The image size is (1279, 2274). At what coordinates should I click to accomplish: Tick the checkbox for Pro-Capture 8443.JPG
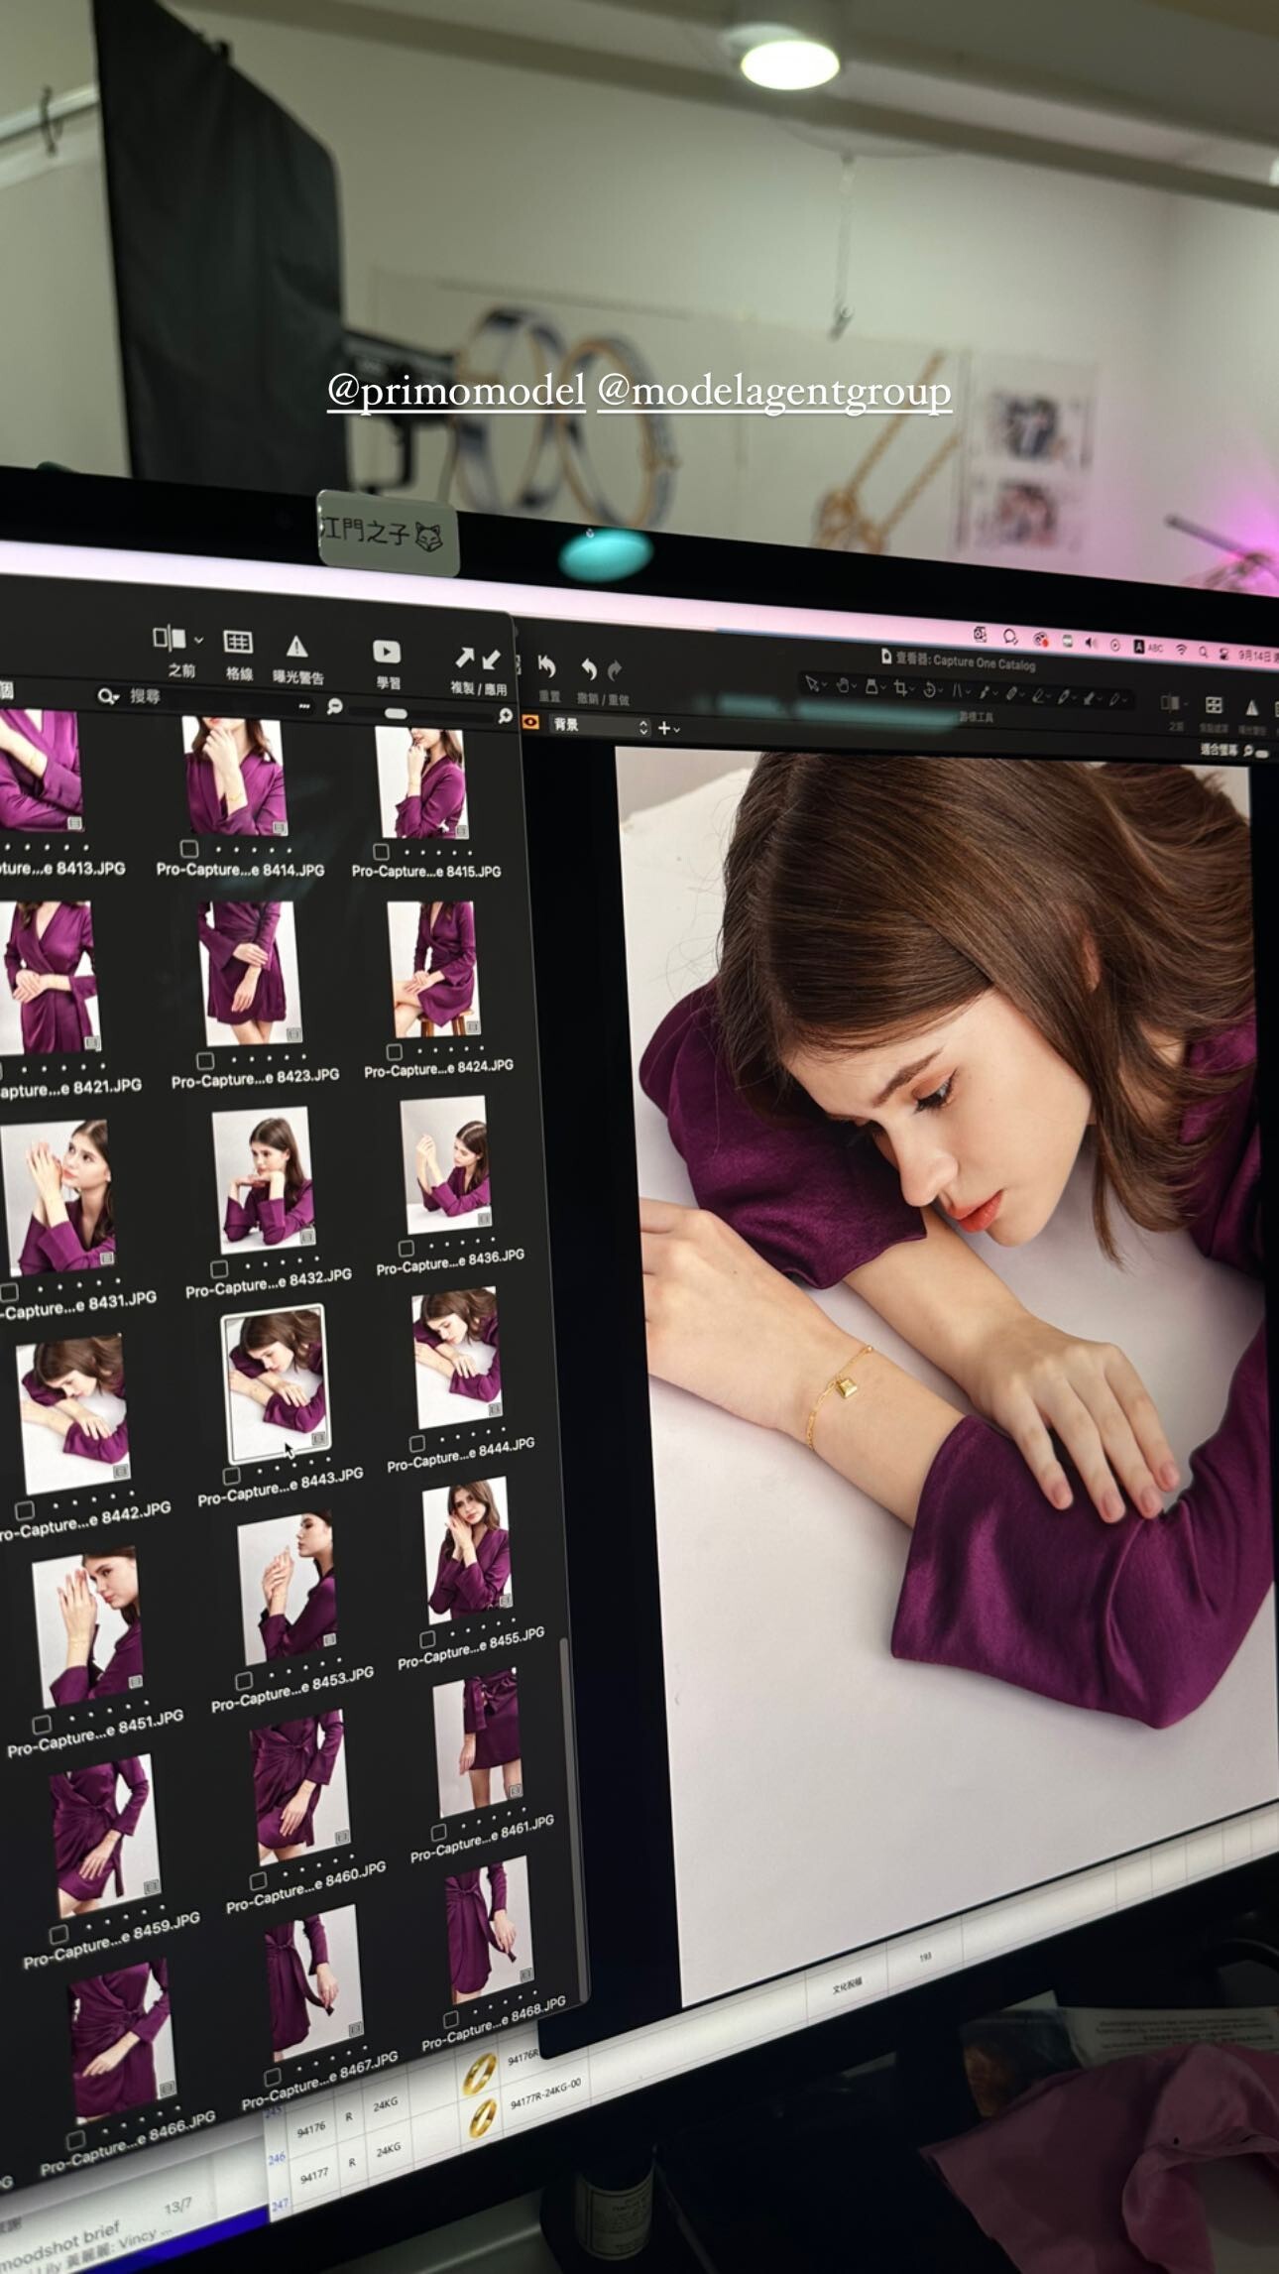click(x=231, y=1476)
